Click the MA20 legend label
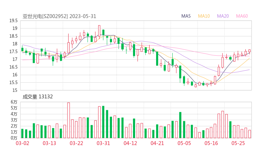This screenshot has width=255, height=151. click(223, 16)
